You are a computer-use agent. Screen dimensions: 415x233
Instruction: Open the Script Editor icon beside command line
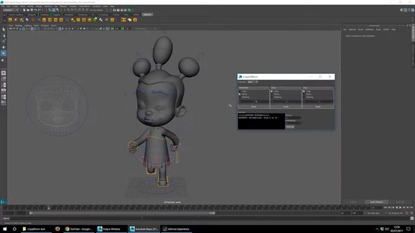coord(412,219)
